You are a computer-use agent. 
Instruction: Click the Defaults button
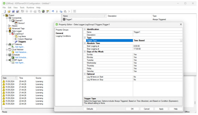coord(90,109)
